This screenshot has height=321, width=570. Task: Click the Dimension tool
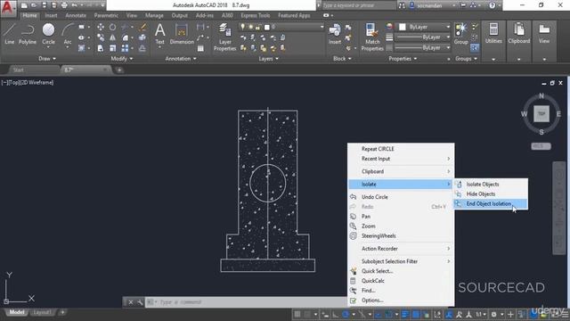pos(182,34)
